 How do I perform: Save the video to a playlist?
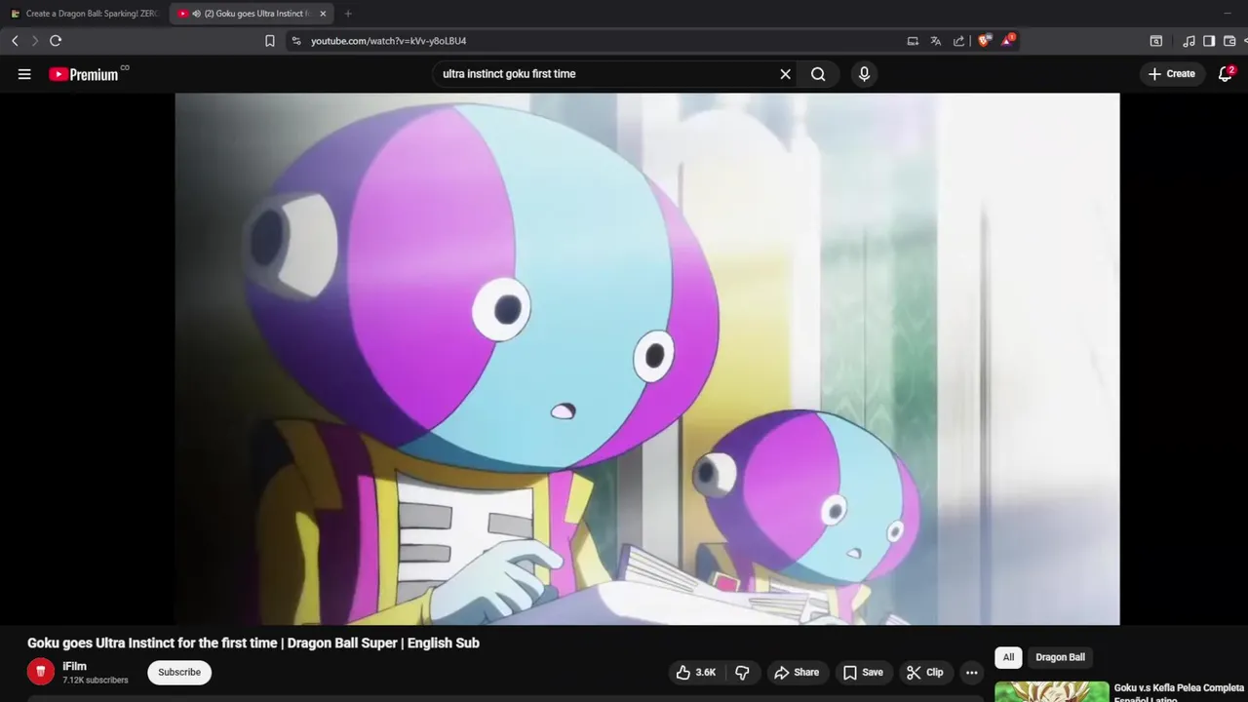pos(863,673)
